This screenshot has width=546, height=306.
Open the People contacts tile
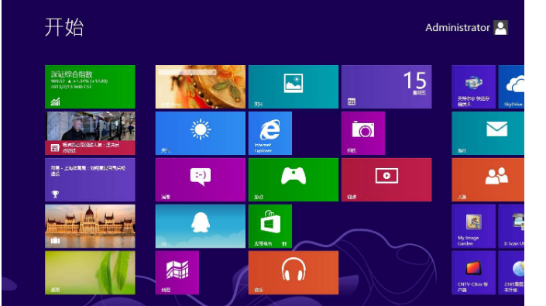point(488,180)
